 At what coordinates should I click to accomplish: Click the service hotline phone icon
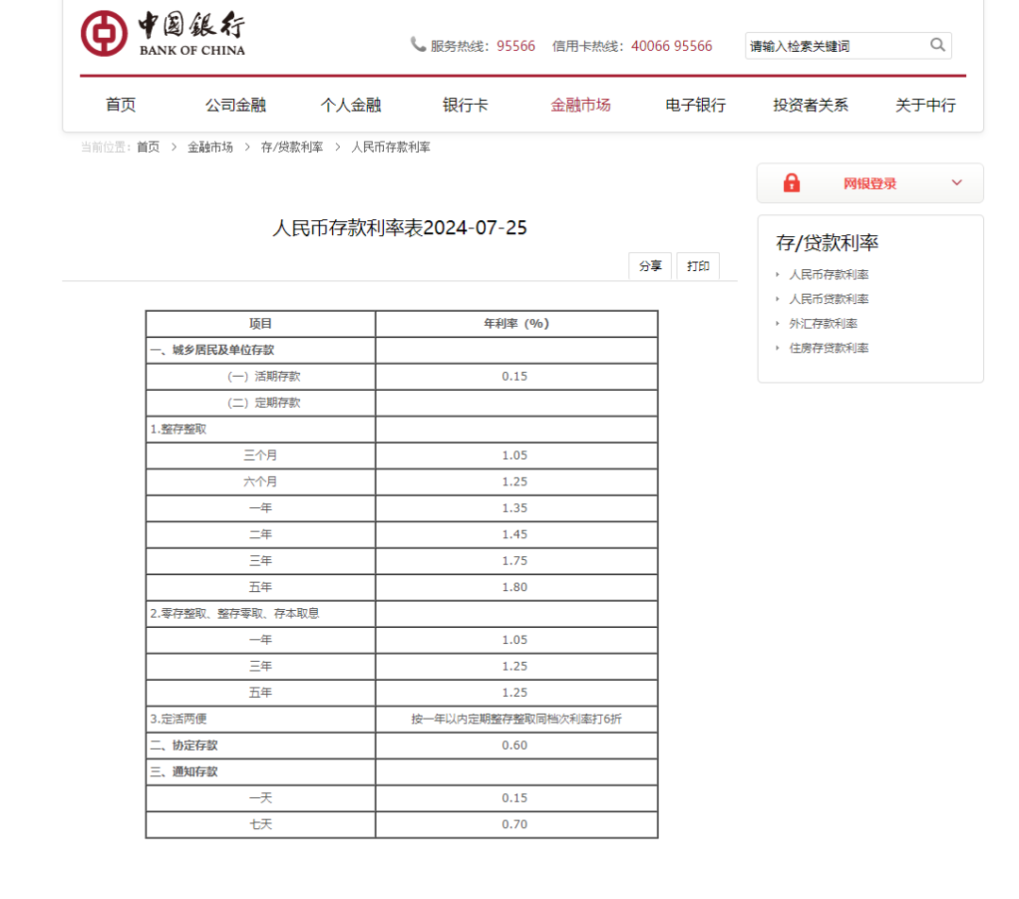[x=418, y=44]
